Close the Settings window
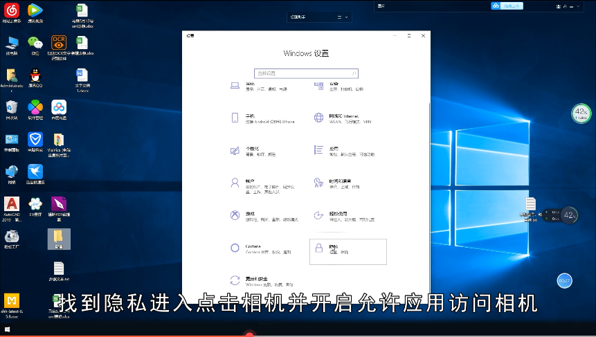The height and width of the screenshot is (337, 596). click(x=423, y=36)
